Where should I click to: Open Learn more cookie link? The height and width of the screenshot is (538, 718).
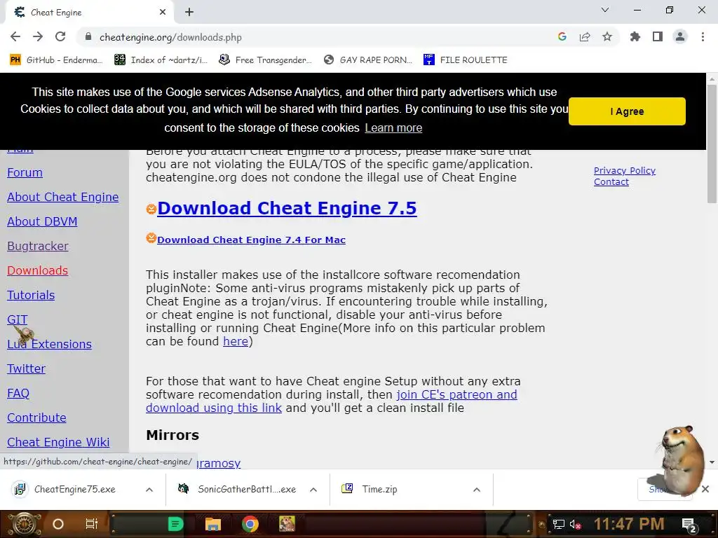(x=393, y=128)
